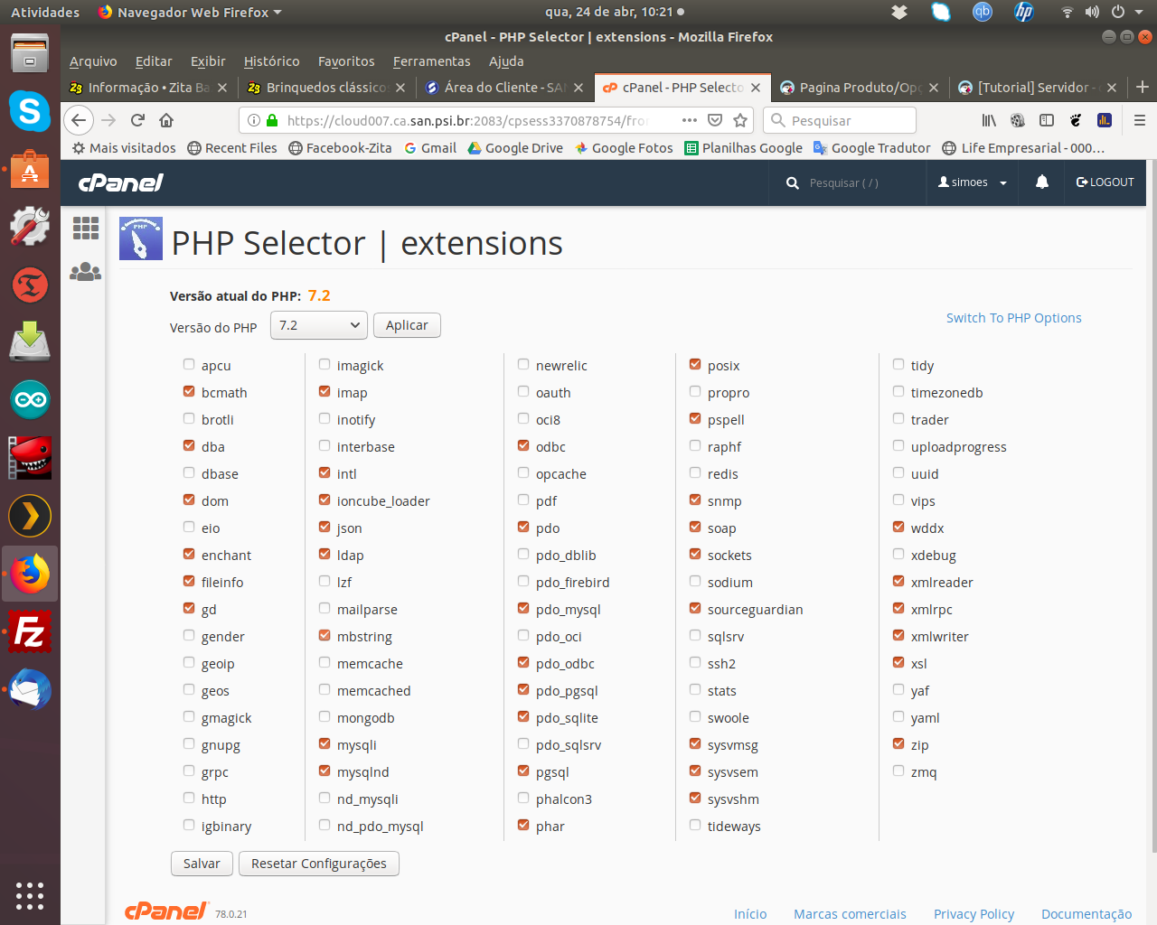
Task: Go back to previous page
Action: [80, 120]
